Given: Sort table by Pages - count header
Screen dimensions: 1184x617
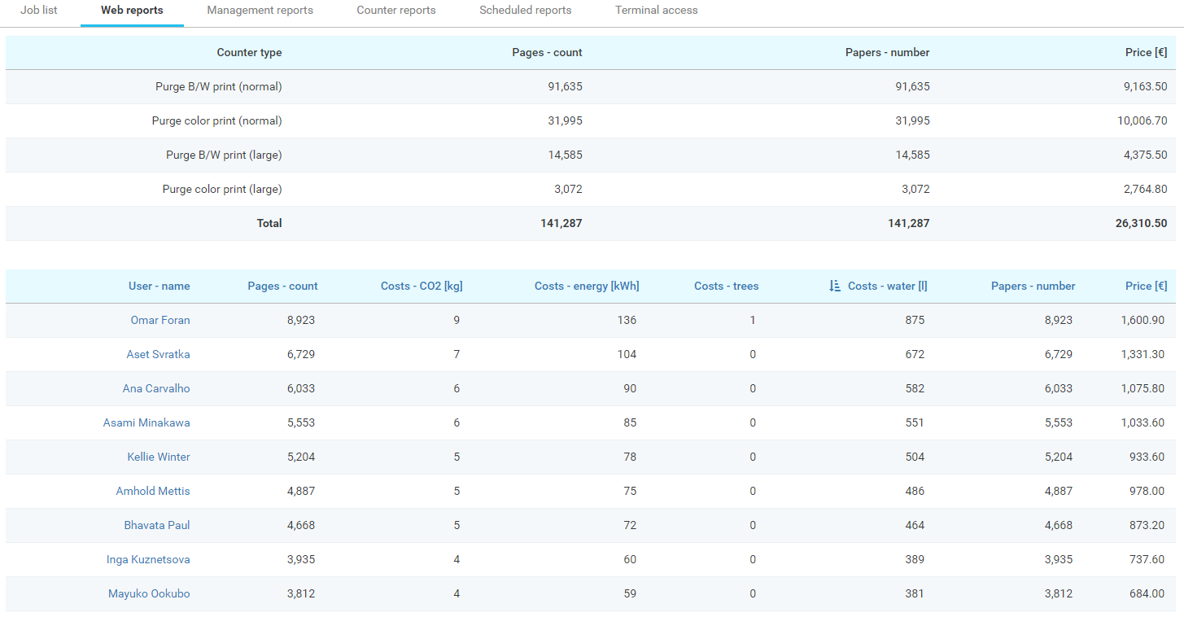Looking at the screenshot, I should pos(282,286).
